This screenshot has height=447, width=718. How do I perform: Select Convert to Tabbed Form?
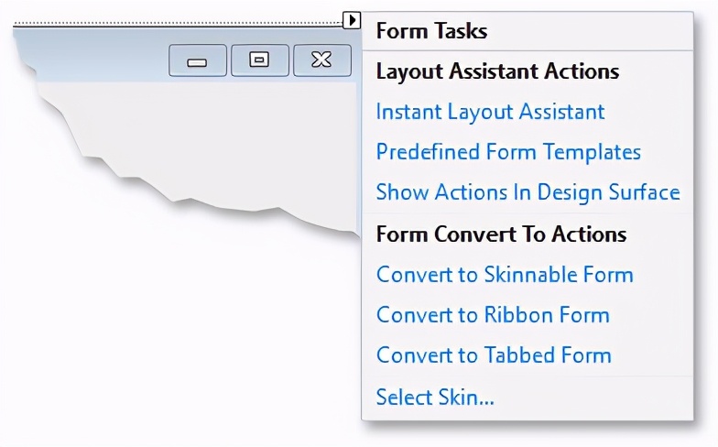(494, 355)
